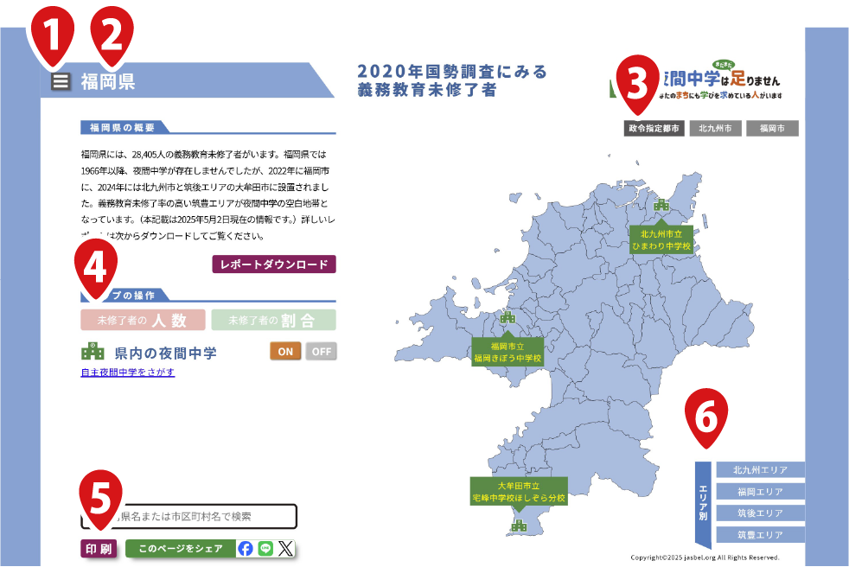Click the Facebook share icon
Viewport: 849px width, 567px height.
click(246, 548)
